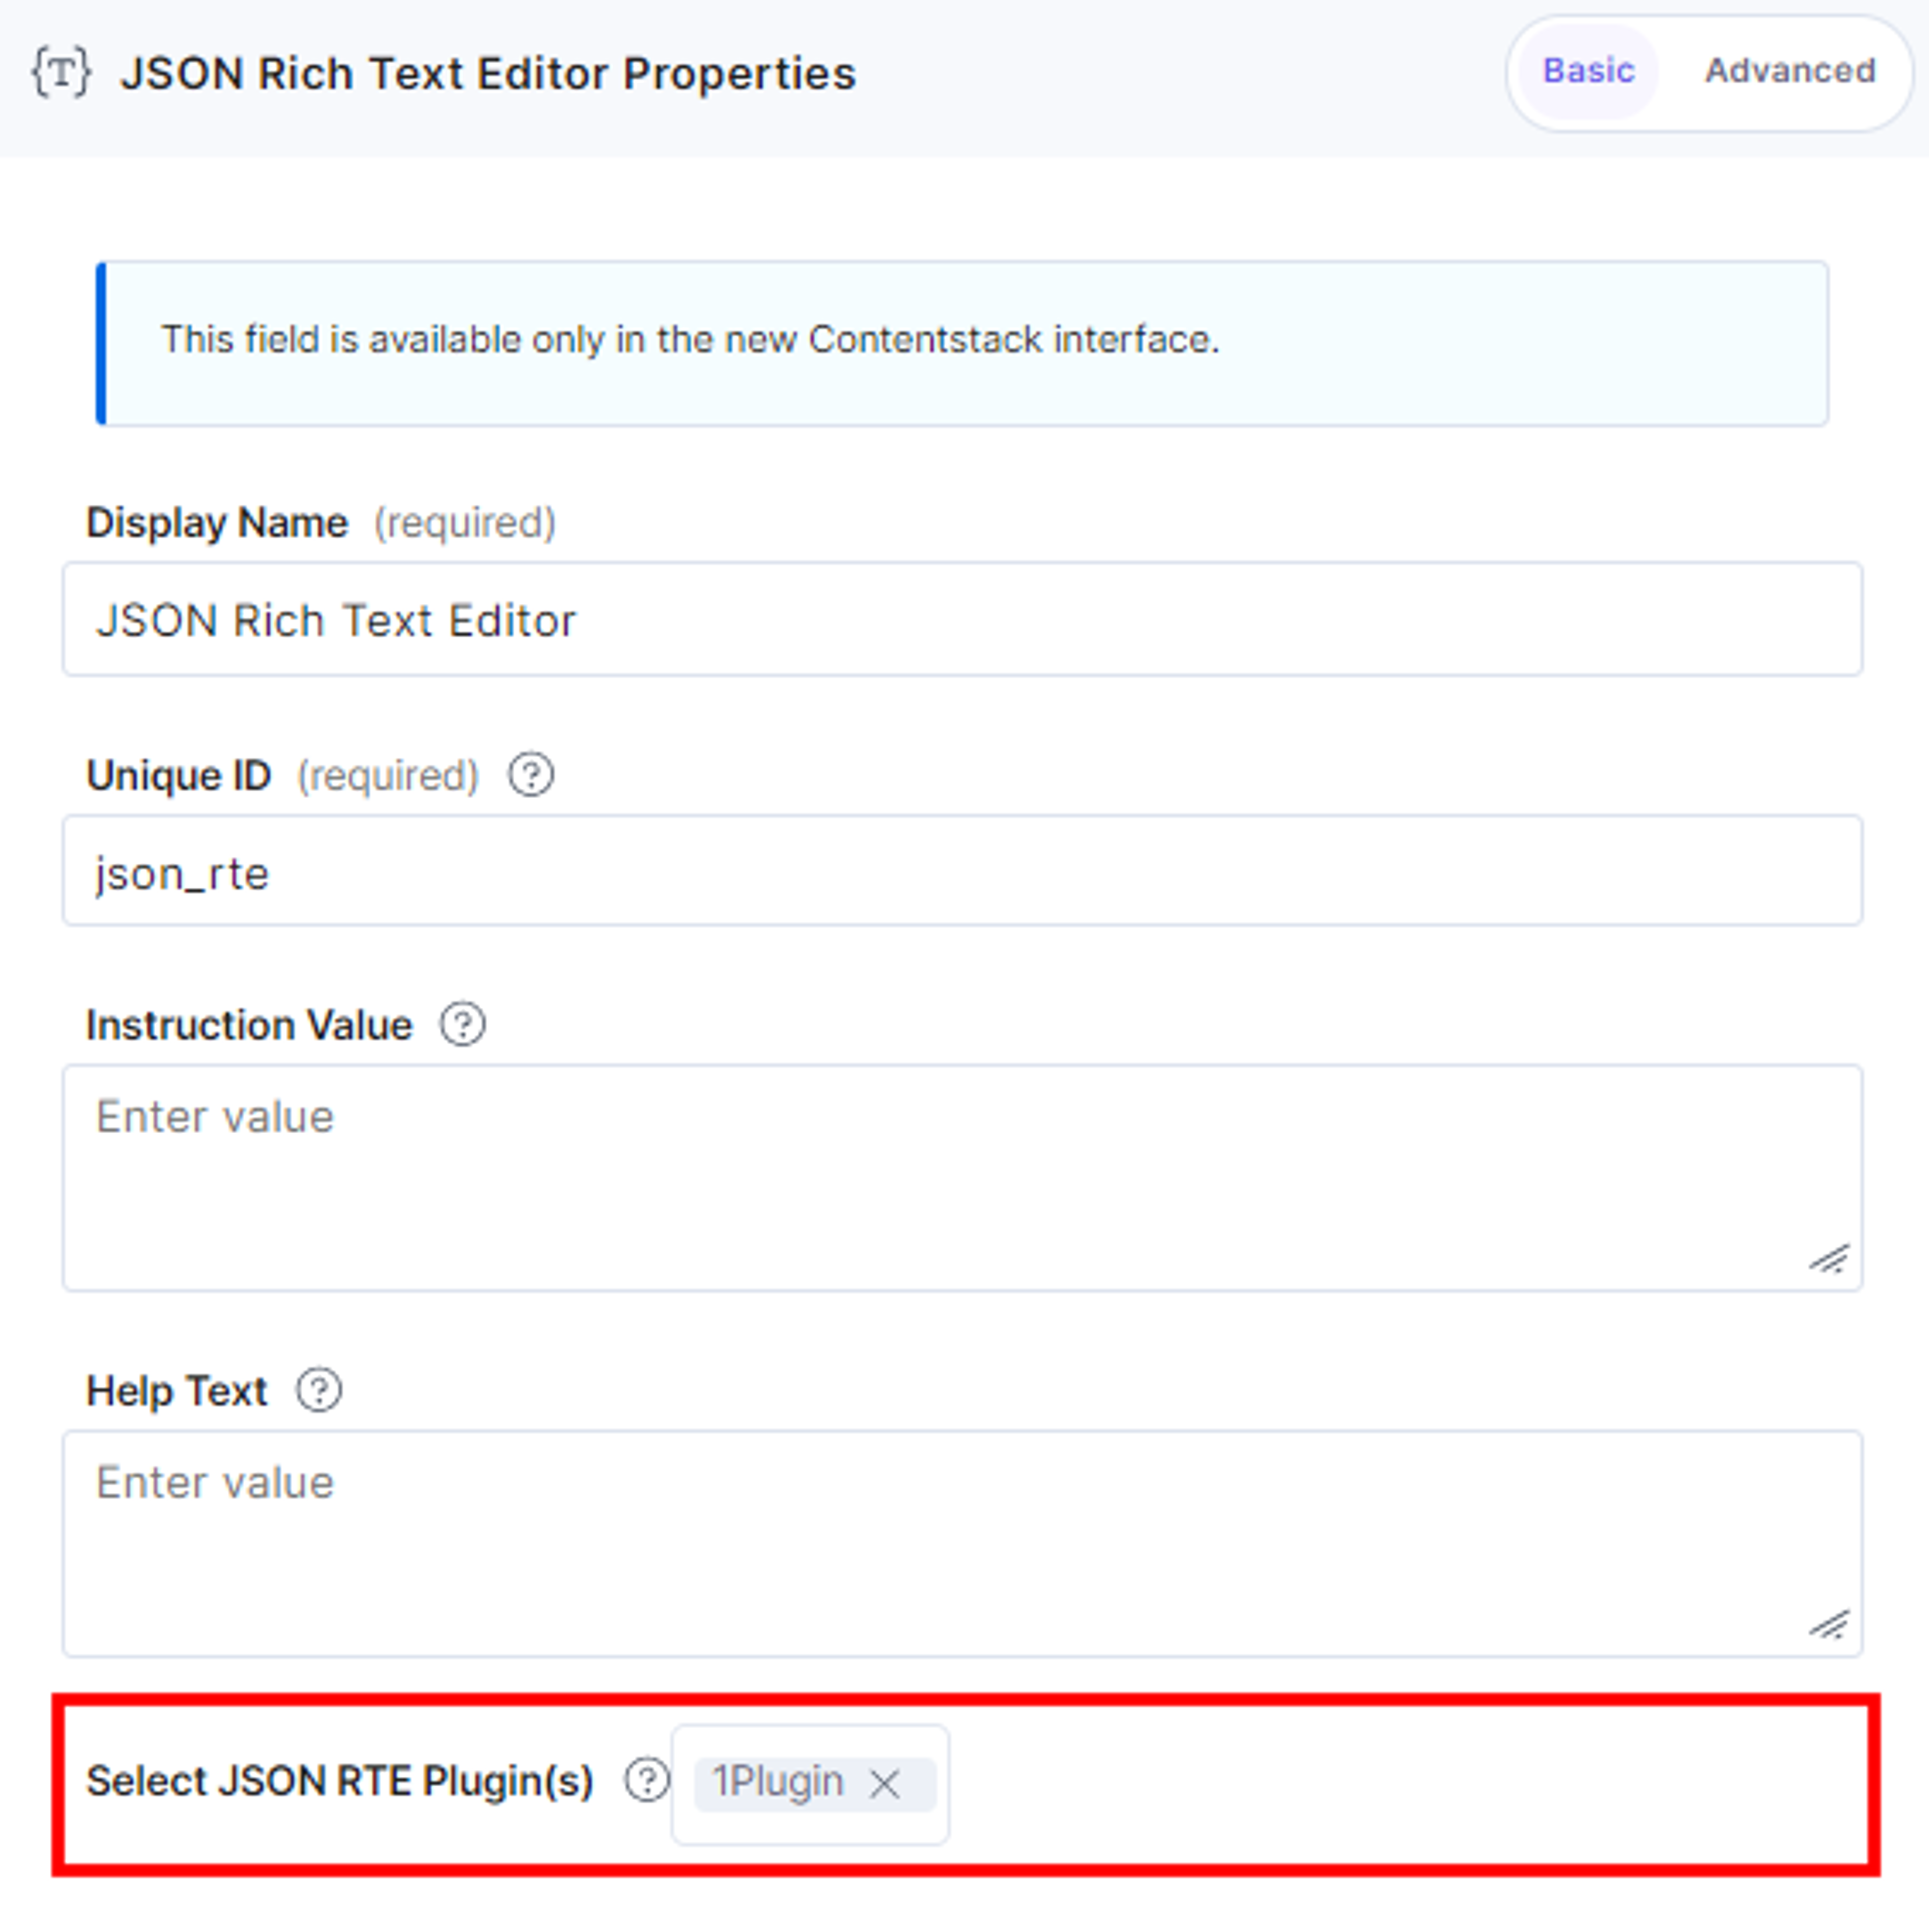Focus the Display Name input field
This screenshot has width=1929, height=1932.
click(x=962, y=619)
